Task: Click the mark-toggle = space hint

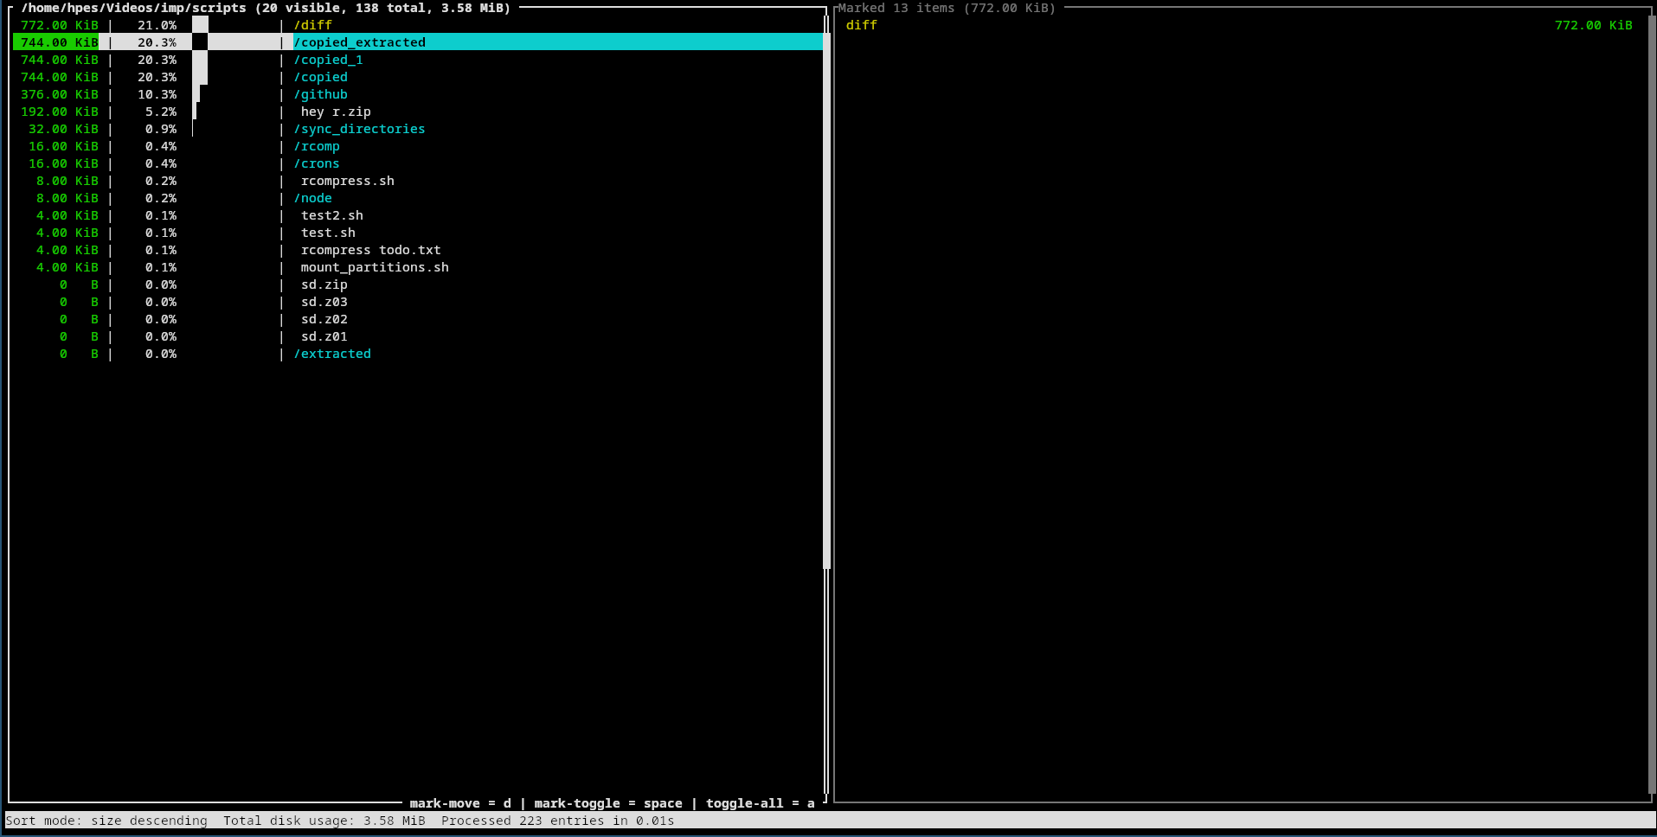Action: (607, 803)
